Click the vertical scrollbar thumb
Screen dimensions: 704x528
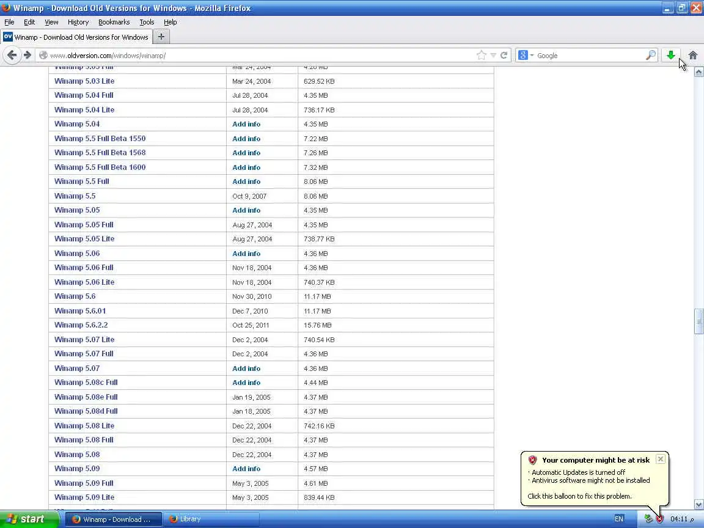[698, 321]
